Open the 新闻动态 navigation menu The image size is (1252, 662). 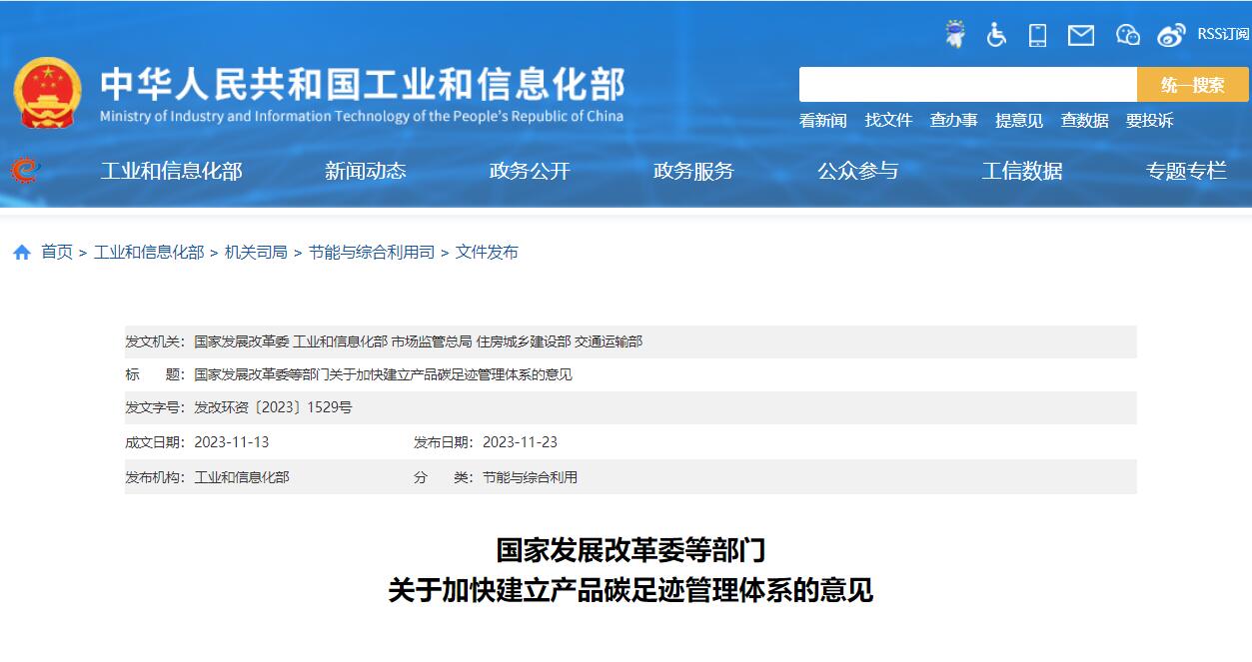pyautogui.click(x=365, y=171)
